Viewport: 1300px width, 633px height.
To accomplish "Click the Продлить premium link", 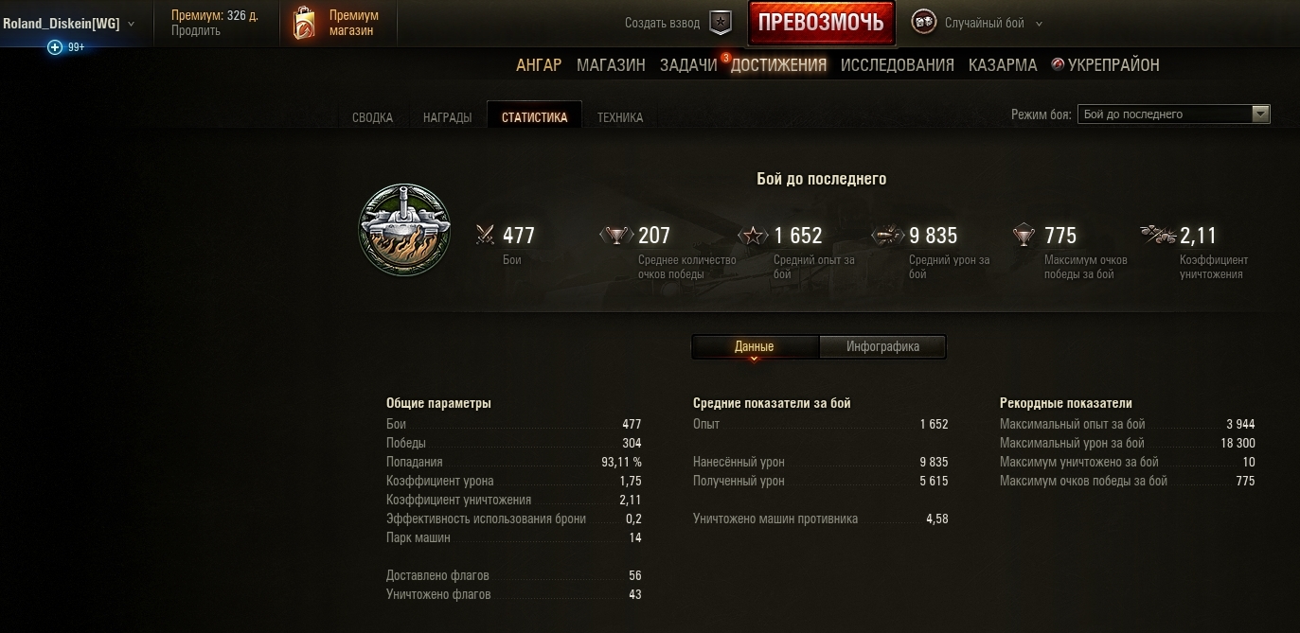I will click(x=196, y=30).
